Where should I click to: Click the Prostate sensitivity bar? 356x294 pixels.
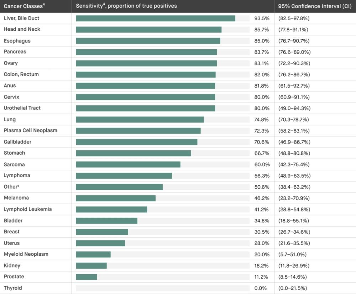coord(87,277)
